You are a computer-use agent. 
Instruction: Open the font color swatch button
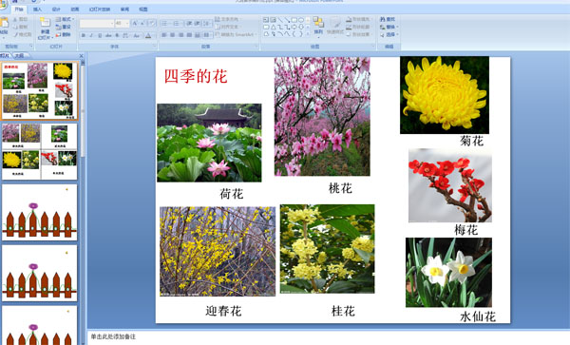148,35
